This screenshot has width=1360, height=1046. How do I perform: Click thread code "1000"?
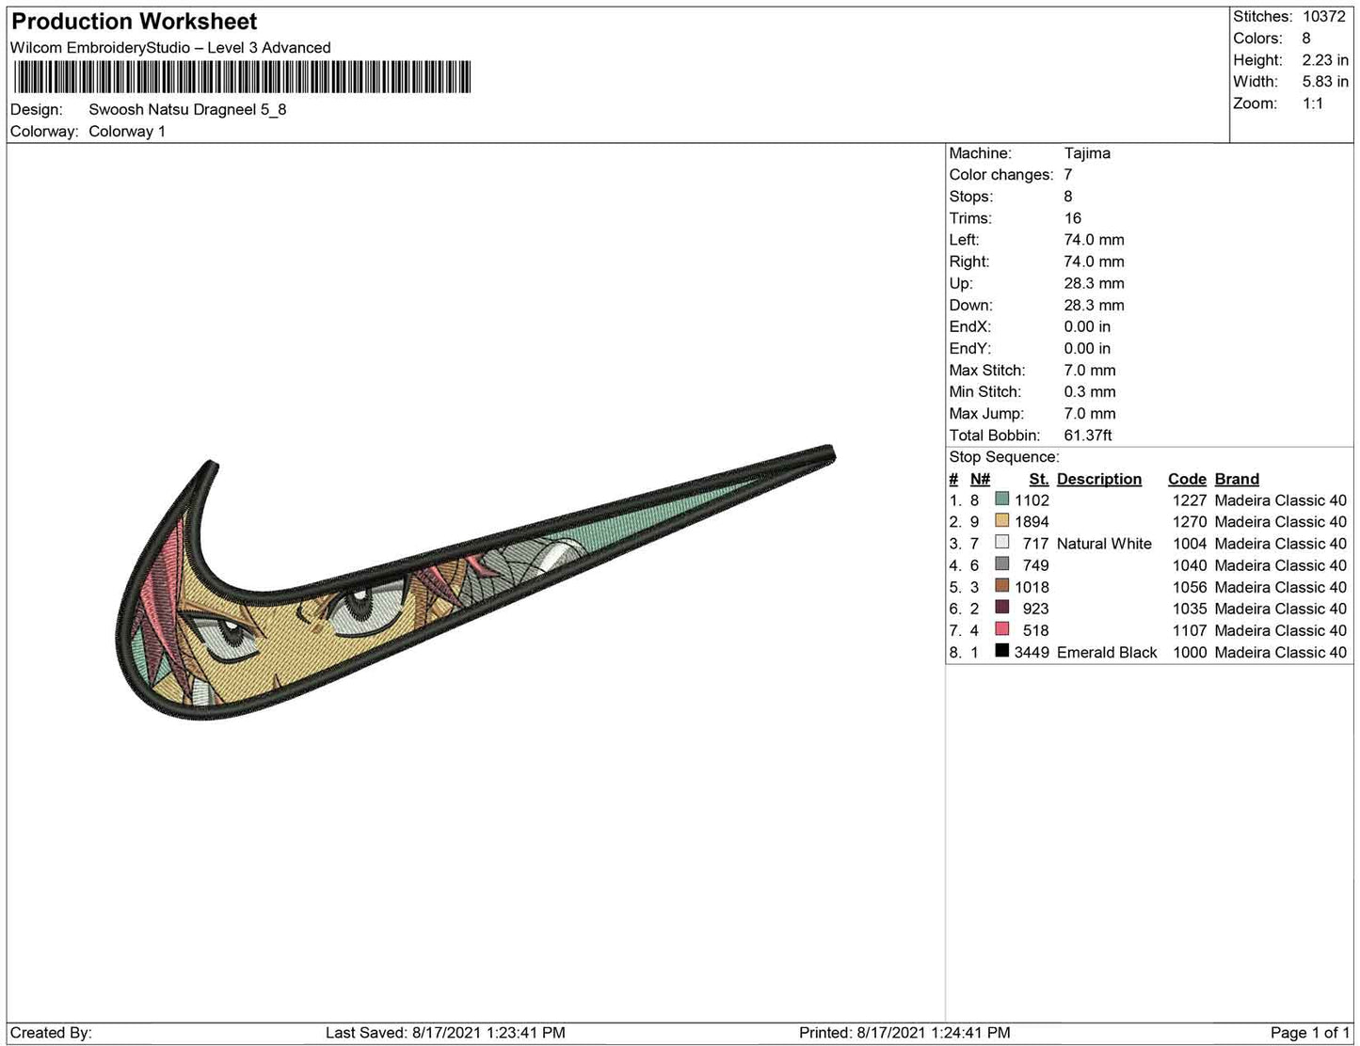pos(1190,652)
